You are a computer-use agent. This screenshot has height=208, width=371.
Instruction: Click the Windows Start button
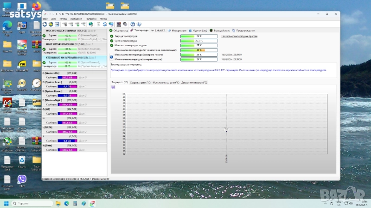(x=6, y=203)
